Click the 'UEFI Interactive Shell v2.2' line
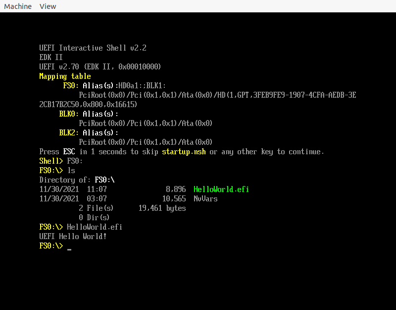Screen dimensions: 396x310 [x=93, y=48]
